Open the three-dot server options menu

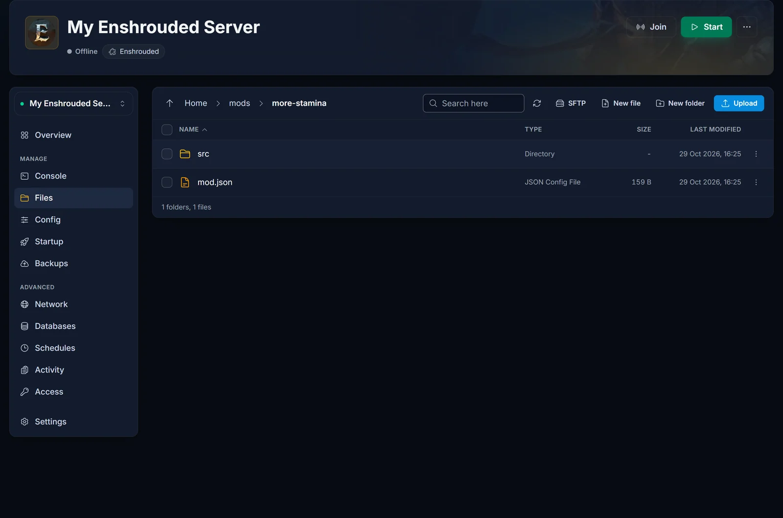coord(746,27)
